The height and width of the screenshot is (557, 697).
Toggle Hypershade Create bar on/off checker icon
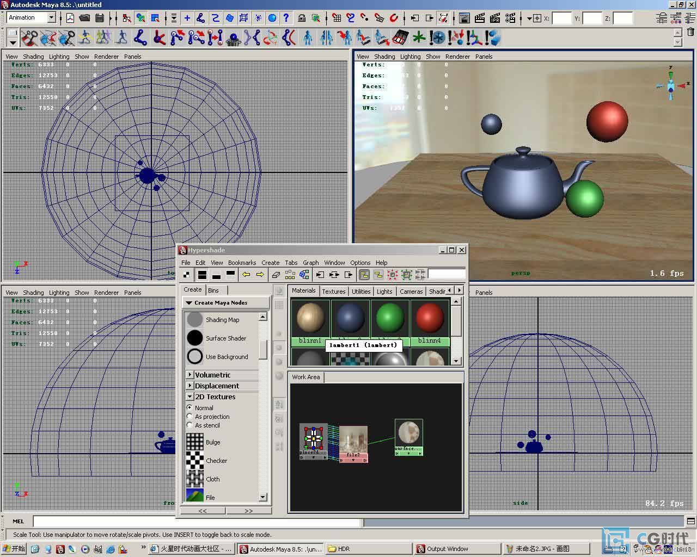click(187, 275)
